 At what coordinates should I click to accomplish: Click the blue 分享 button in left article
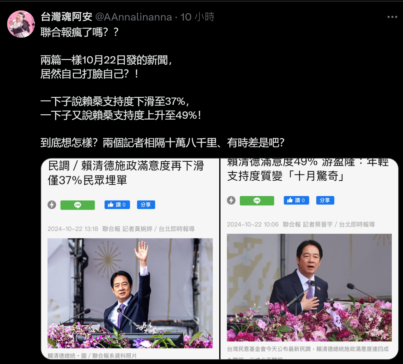pyautogui.click(x=146, y=205)
